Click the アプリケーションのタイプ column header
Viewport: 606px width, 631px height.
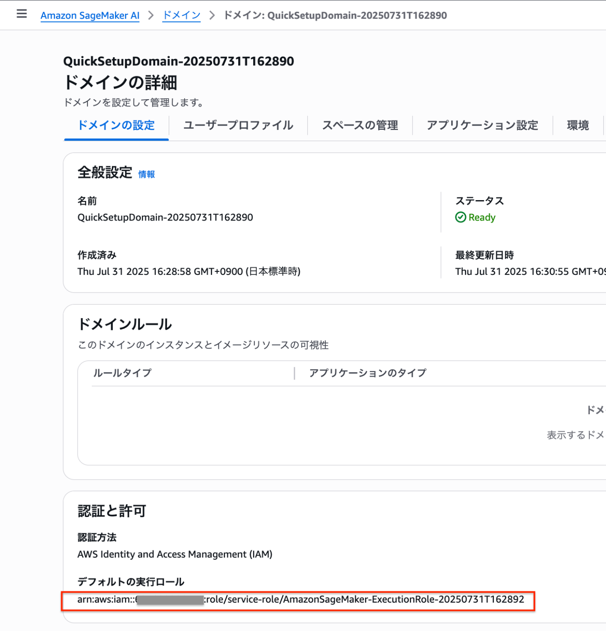click(x=368, y=373)
